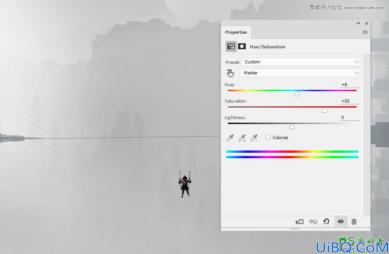Pick the eyedropper tool
This screenshot has width=389, height=254.
tap(230, 138)
